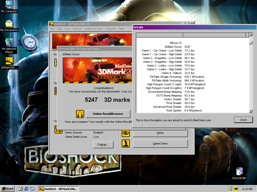This screenshot has height=192, width=257.
Task: Click the "864.3 MTexels/s" value
Action: pos(195,81)
